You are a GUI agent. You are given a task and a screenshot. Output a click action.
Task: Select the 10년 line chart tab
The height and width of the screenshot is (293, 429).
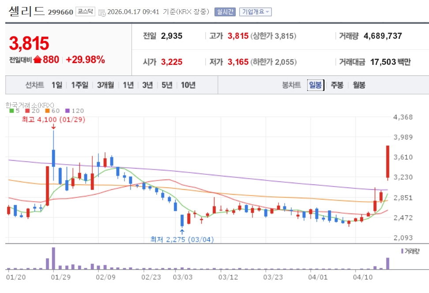point(188,85)
